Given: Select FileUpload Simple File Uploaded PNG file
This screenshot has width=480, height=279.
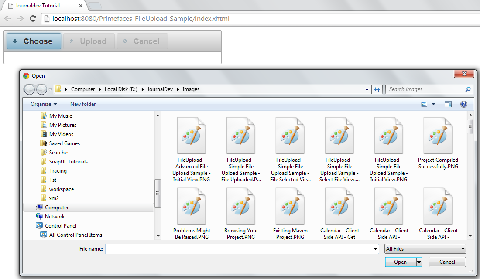Looking at the screenshot, I should pos(241,150).
